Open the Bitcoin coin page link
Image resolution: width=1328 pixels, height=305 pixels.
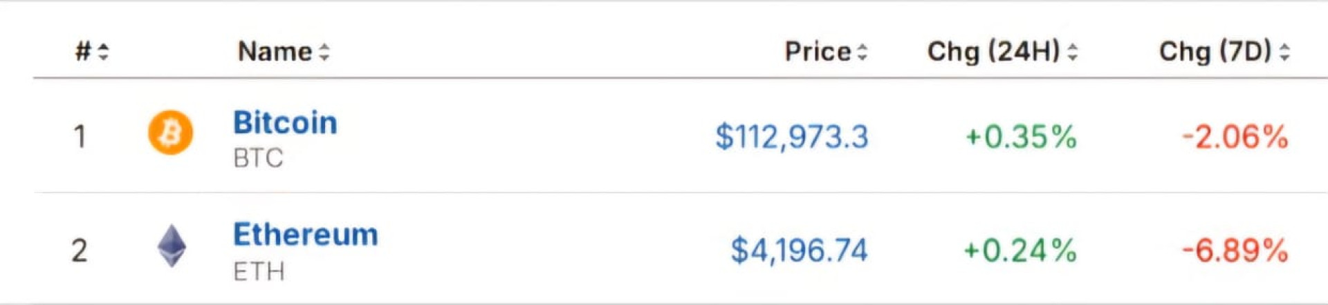pos(285,123)
